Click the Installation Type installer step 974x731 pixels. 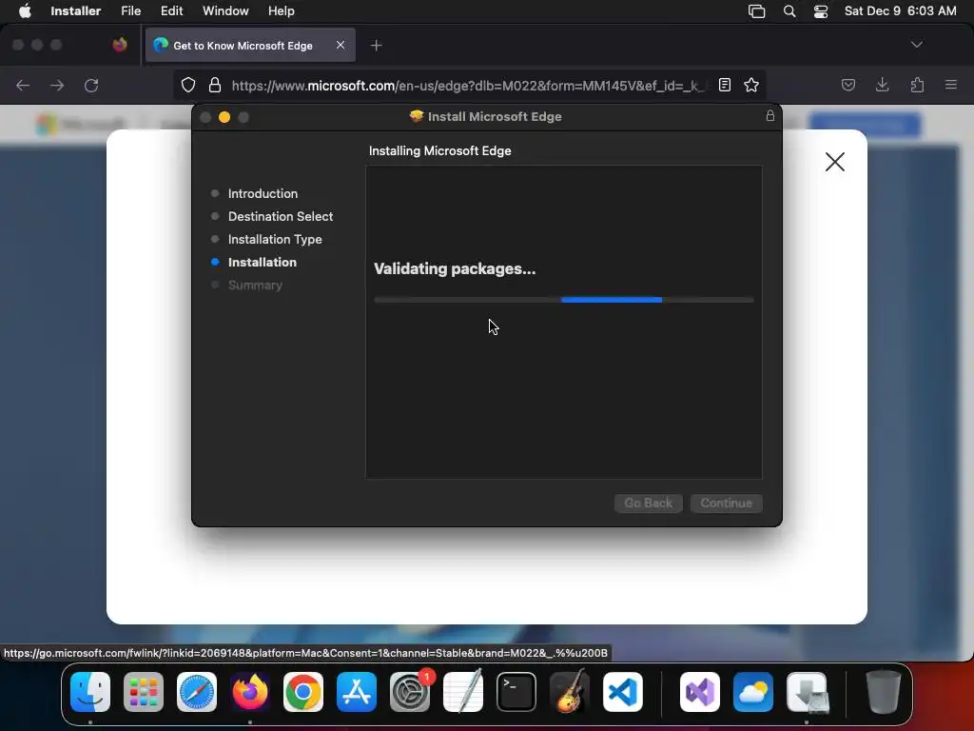pos(275,239)
